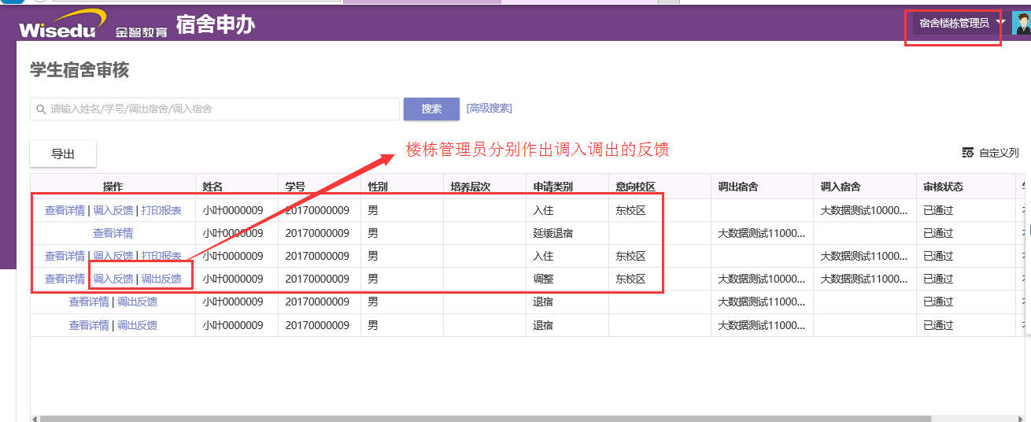Click the 自定义列 column settings icon
Screen dimensions: 1031x422
coord(968,153)
